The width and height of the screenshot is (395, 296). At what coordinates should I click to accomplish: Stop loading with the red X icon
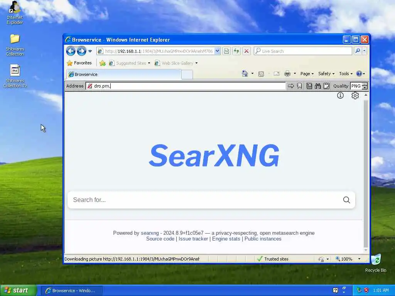pyautogui.click(x=246, y=51)
